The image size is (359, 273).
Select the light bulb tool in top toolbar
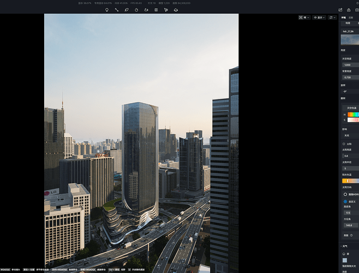pyautogui.click(x=107, y=10)
